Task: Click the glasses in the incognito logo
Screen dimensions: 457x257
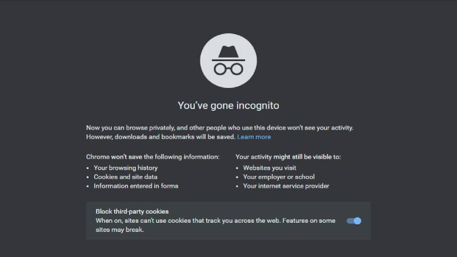Action: click(x=228, y=69)
